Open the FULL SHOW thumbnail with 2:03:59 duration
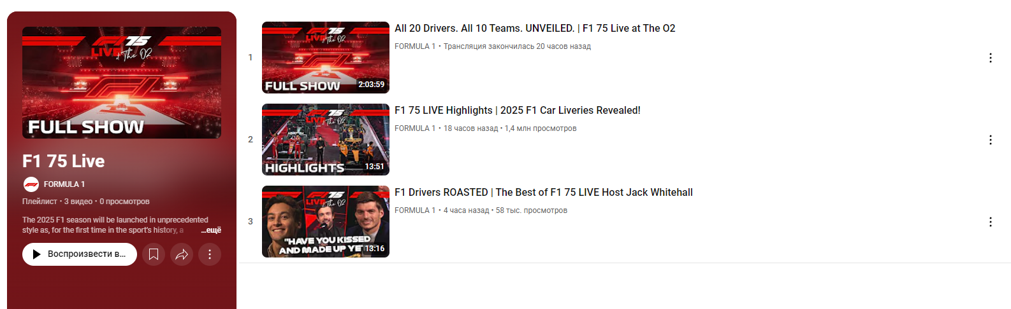The width and height of the screenshot is (1011, 309). coord(326,58)
